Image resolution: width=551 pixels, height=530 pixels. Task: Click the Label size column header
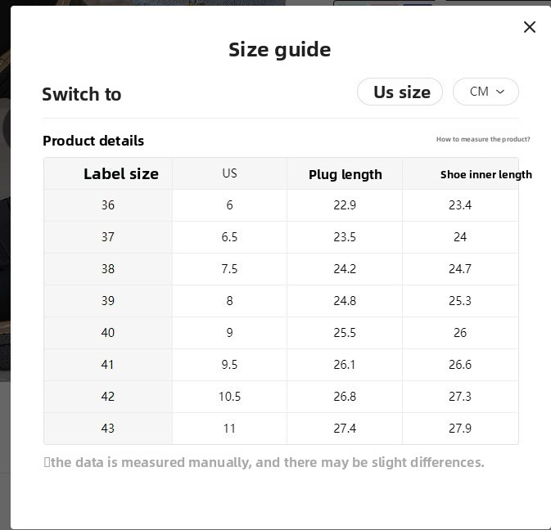(x=120, y=173)
